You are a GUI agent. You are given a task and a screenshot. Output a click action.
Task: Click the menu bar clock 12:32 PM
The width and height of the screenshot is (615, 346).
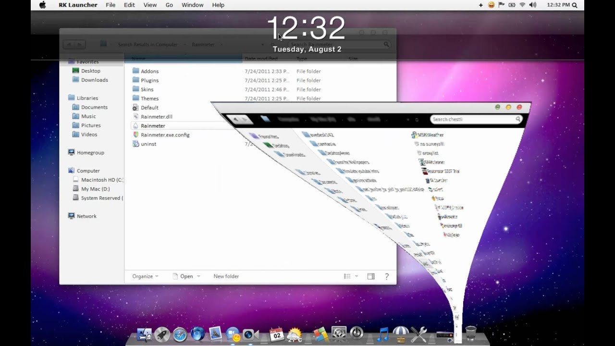pyautogui.click(x=558, y=5)
